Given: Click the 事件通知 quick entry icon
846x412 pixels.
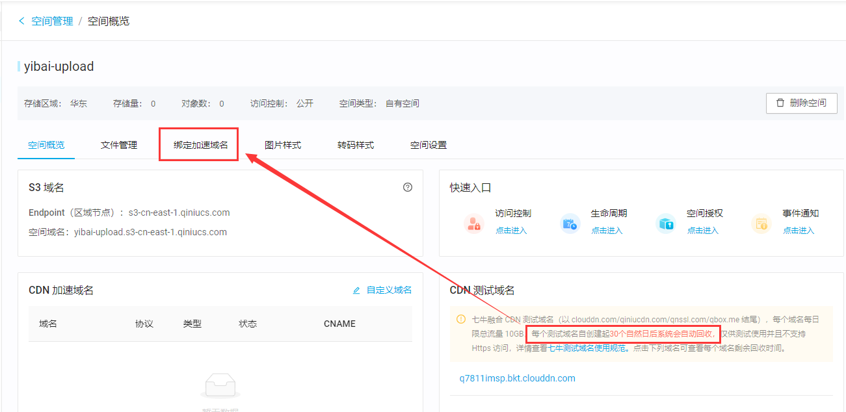Looking at the screenshot, I should click(761, 224).
